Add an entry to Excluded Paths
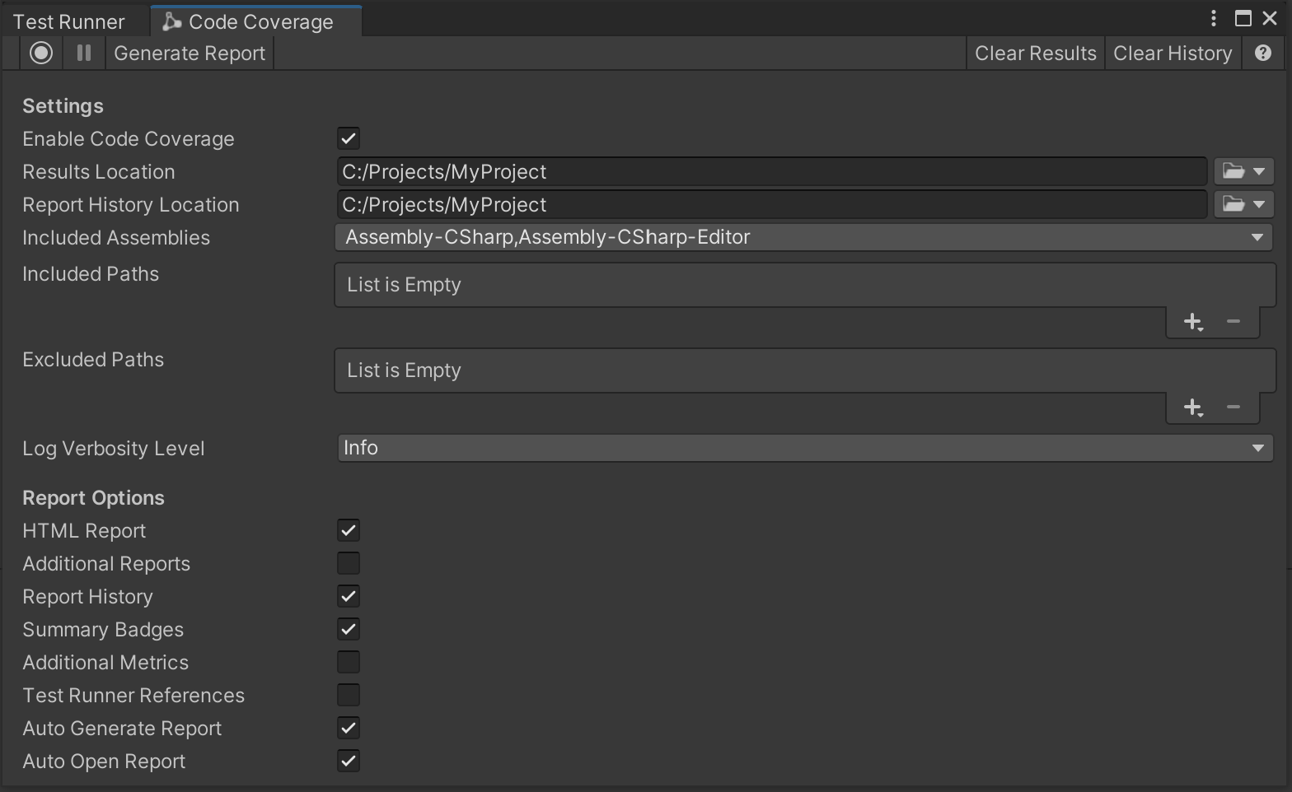This screenshot has width=1292, height=792. pos(1192,408)
